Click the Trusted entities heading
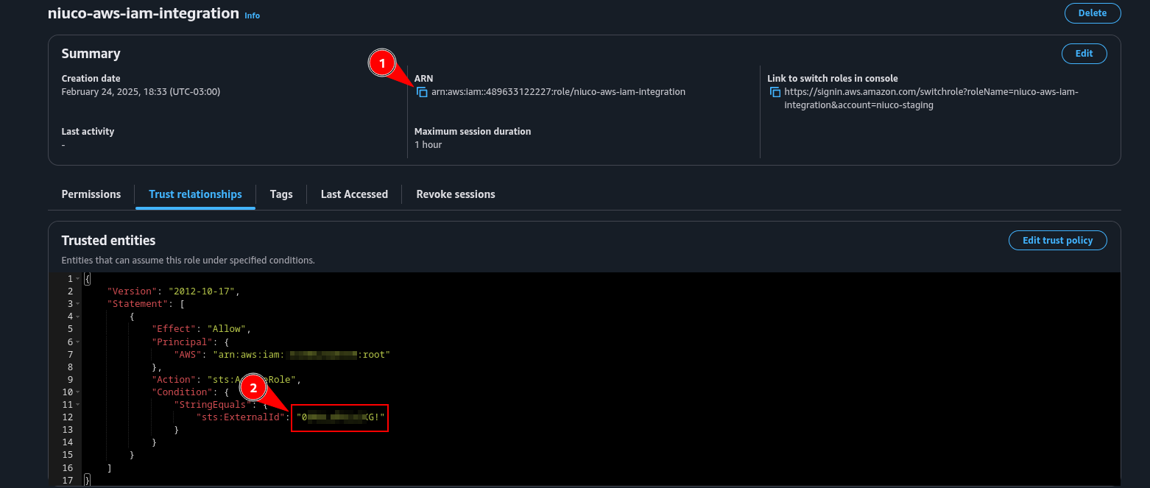 (108, 241)
